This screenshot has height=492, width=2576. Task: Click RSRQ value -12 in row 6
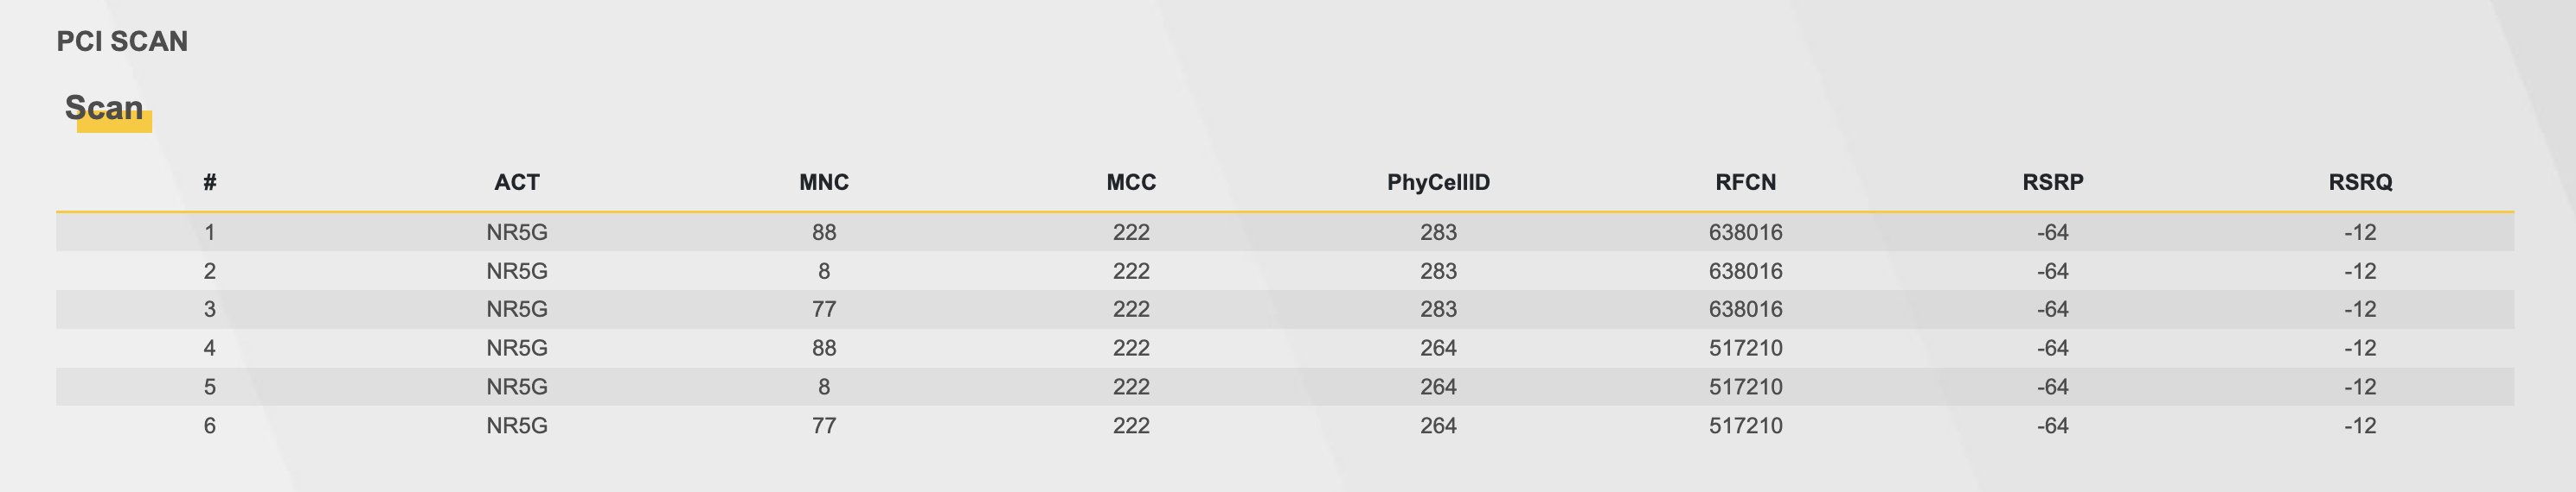[x=2360, y=426]
